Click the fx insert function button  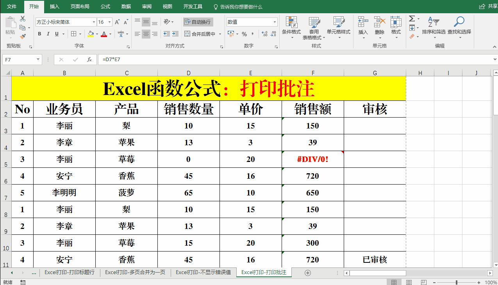click(x=89, y=60)
